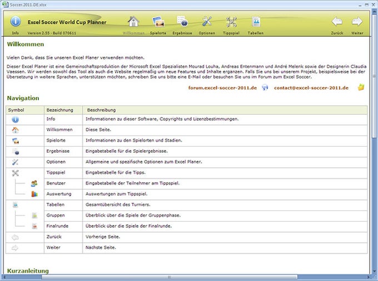The image size is (378, 281).
Task: Click 'Version 2.55 - Build 070611' text
Action: pyautogui.click(x=52, y=33)
